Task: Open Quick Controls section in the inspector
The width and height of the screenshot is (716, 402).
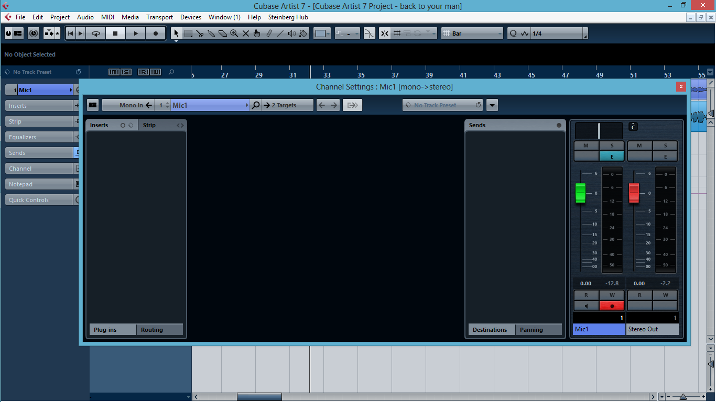Action: [x=39, y=200]
